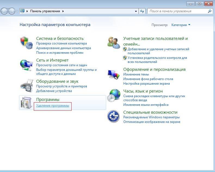Click the Forward navigation arrow button
The image size is (215, 172).
click(x=12, y=11)
